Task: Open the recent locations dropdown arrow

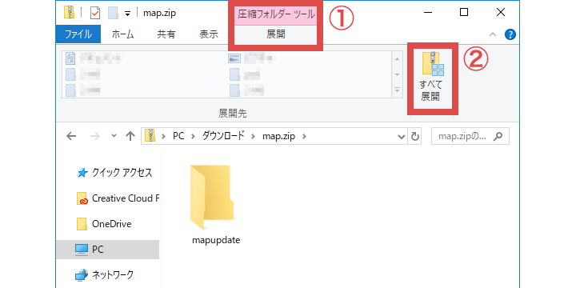Action: tap(114, 136)
